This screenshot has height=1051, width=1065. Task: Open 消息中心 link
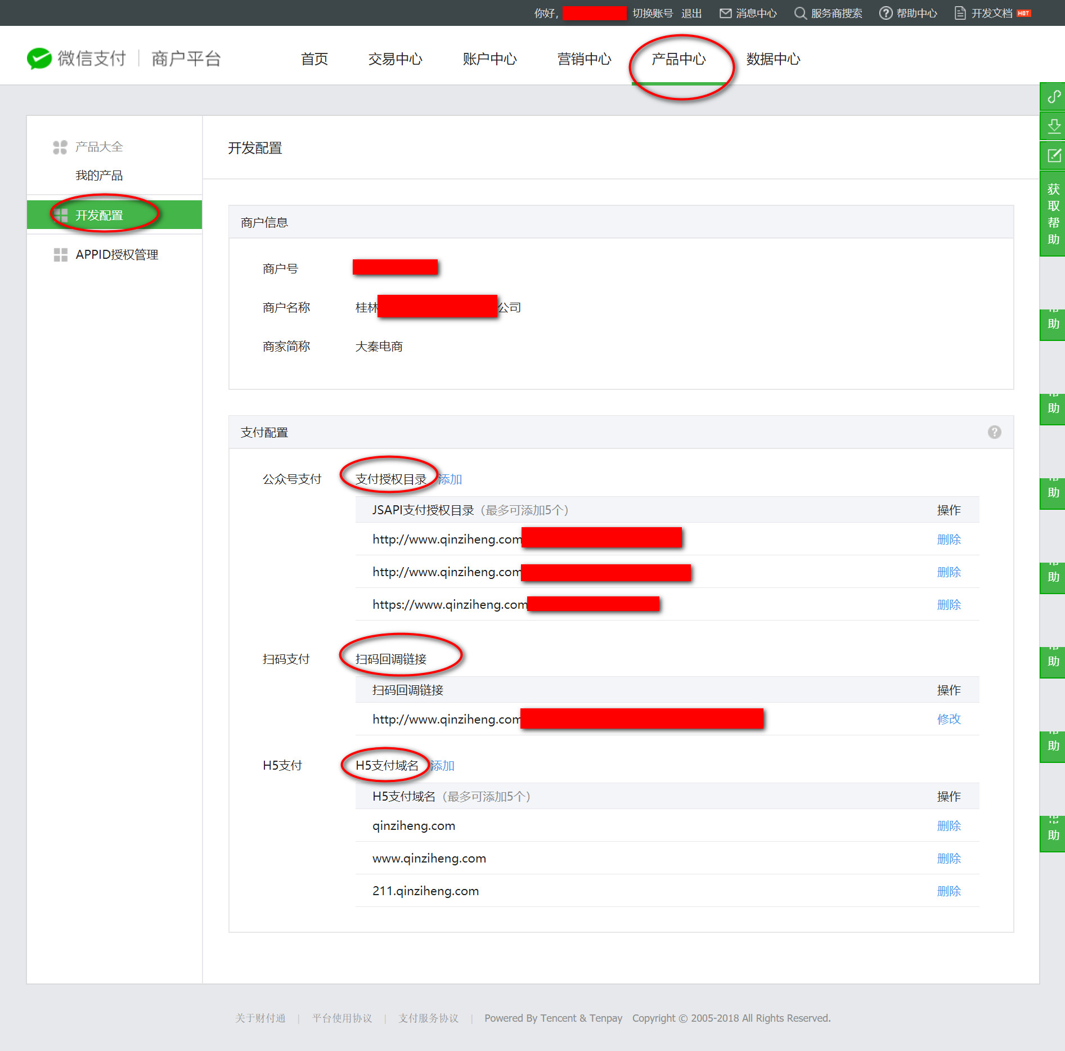point(756,13)
